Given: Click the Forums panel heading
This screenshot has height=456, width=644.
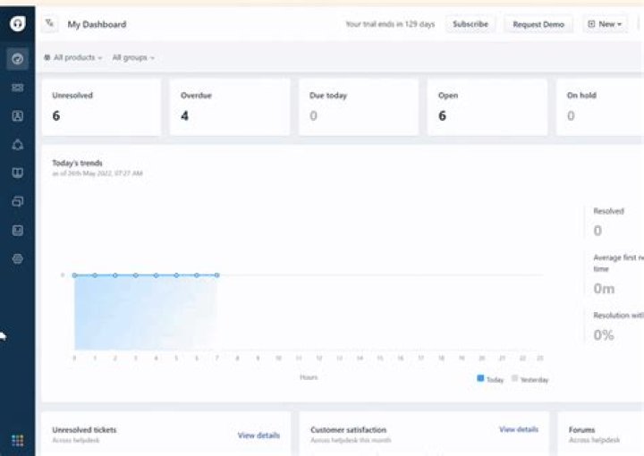Looking at the screenshot, I should coord(581,430).
